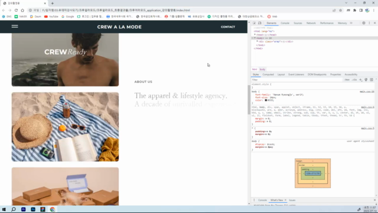Open a new browser tab
The height and width of the screenshot is (213, 378).
click(53, 4)
